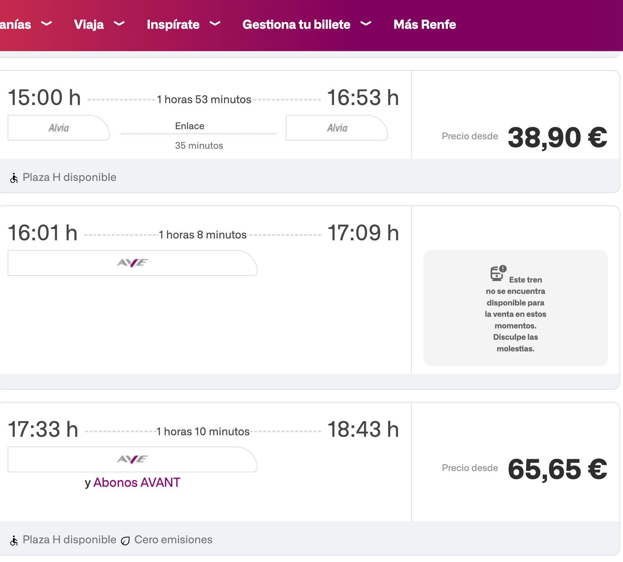This screenshot has width=623, height=562.
Task: Click 'Precio desde' label of 15:00 train
Action: coord(470,136)
